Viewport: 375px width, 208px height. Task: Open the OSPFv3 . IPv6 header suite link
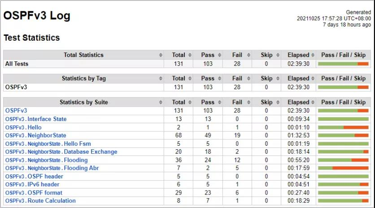32,184
